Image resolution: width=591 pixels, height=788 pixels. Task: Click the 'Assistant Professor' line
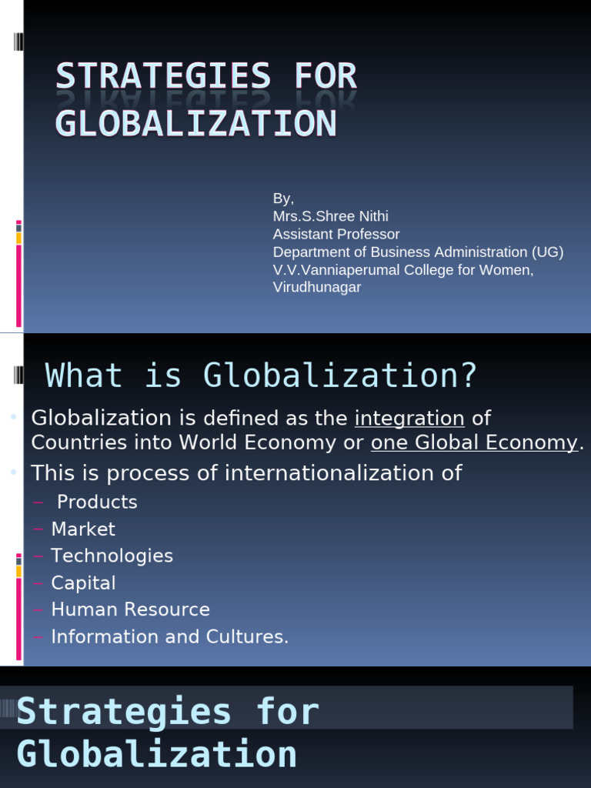(x=336, y=234)
